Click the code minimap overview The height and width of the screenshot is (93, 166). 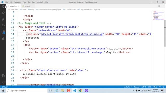pos(158,15)
